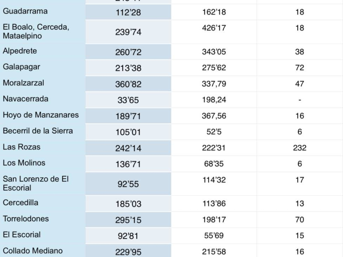The image size is (343, 257).
Task: Select the Collado Mediano row label
Action: pos(33,251)
